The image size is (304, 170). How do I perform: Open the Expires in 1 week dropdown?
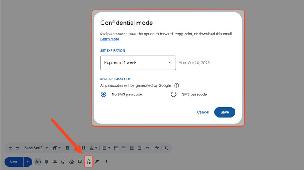click(138, 62)
